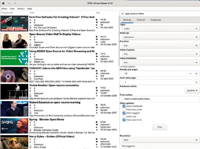Decrease results per page with minus

click(x=190, y=74)
